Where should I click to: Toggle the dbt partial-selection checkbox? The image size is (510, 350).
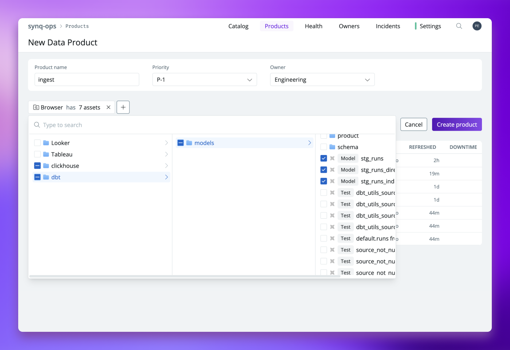coord(37,177)
